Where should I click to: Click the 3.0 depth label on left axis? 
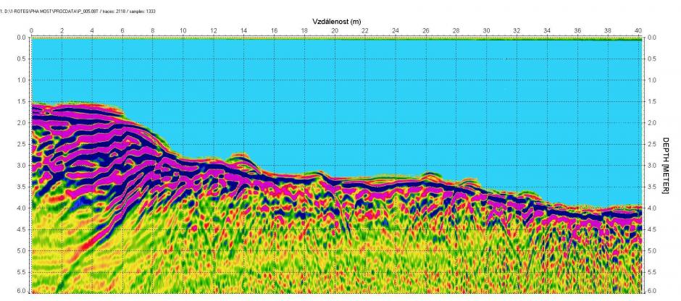[21, 166]
